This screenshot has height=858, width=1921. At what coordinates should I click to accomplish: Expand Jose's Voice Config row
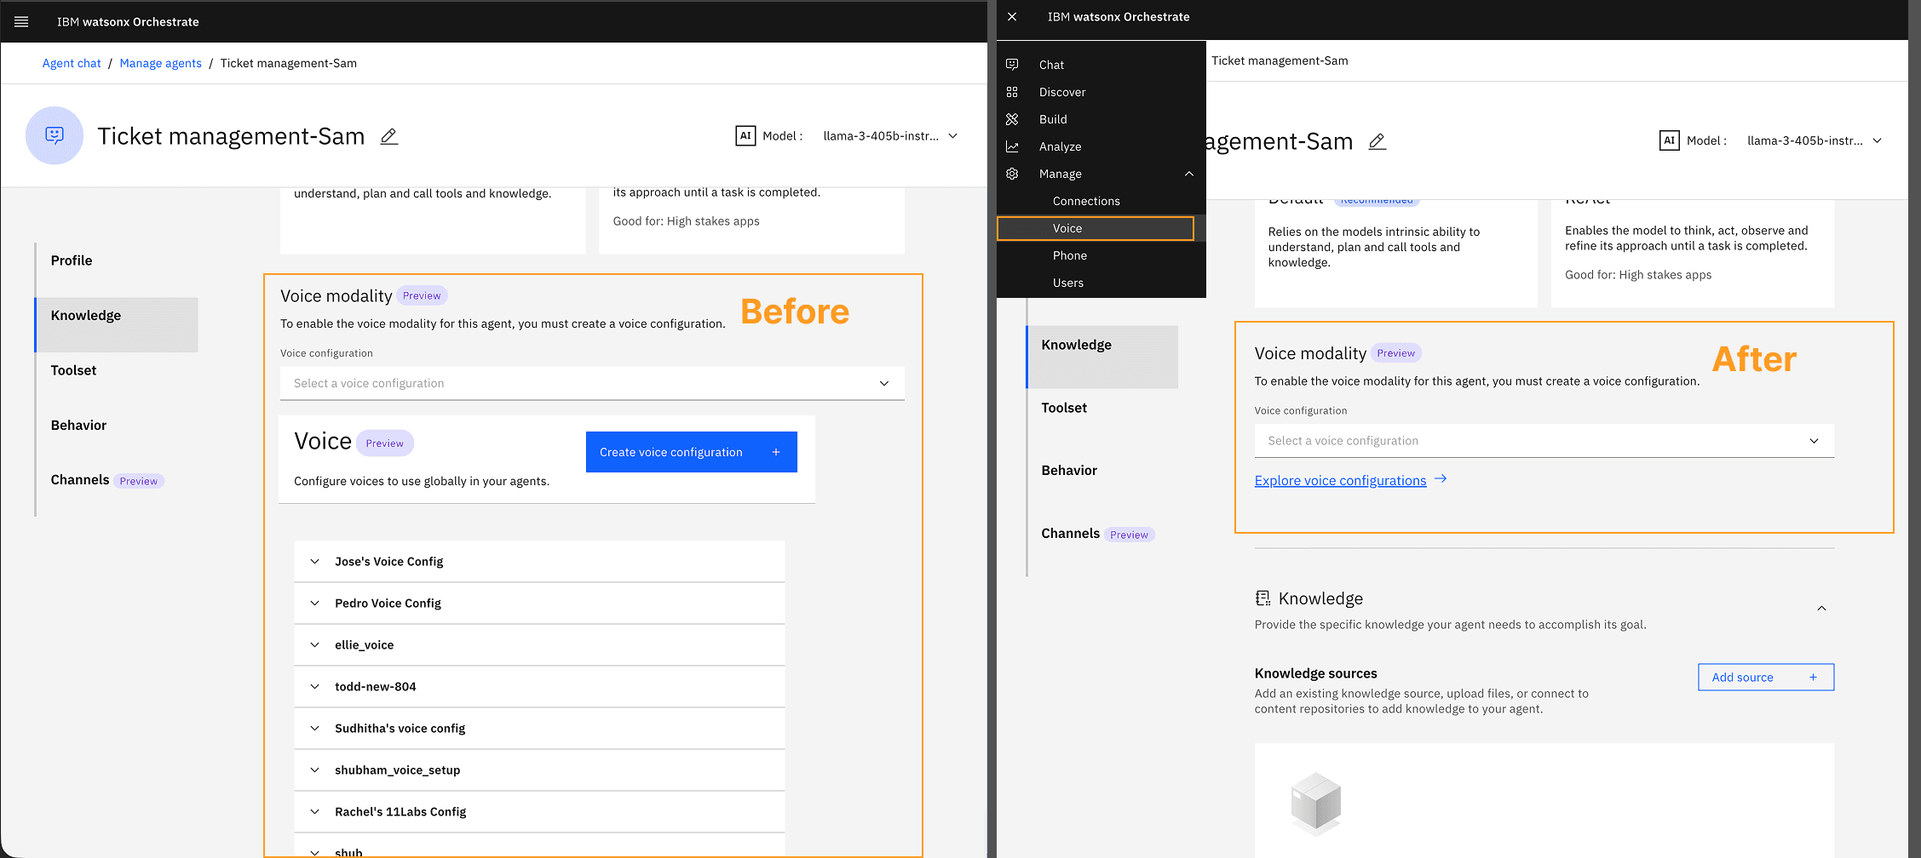[315, 562]
